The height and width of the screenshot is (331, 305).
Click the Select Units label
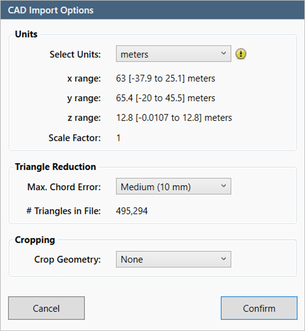(75, 55)
